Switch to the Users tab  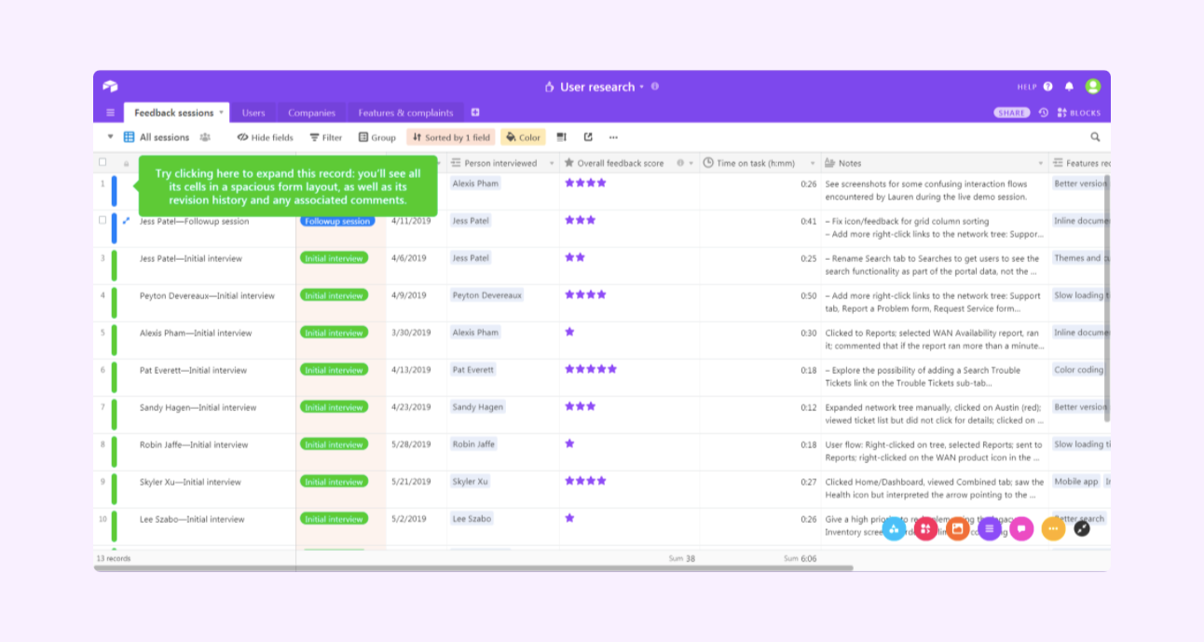253,113
